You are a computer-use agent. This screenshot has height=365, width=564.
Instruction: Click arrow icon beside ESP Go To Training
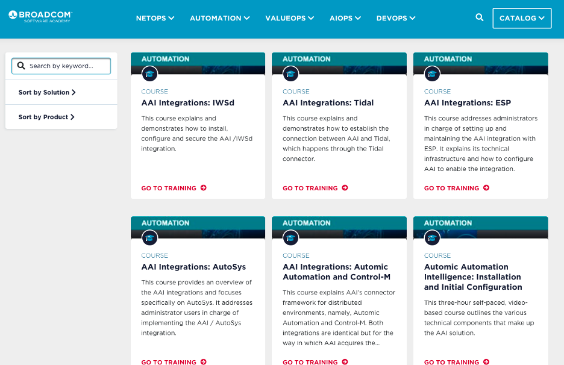pyautogui.click(x=486, y=188)
